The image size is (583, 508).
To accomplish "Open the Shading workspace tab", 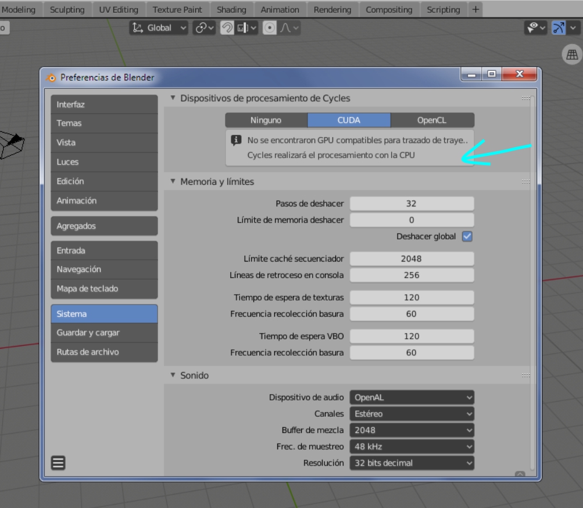I will coord(232,10).
